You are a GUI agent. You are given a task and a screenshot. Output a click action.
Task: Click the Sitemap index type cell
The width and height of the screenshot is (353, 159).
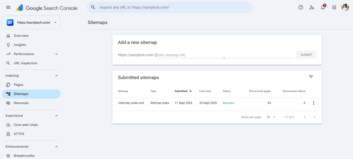click(x=160, y=103)
